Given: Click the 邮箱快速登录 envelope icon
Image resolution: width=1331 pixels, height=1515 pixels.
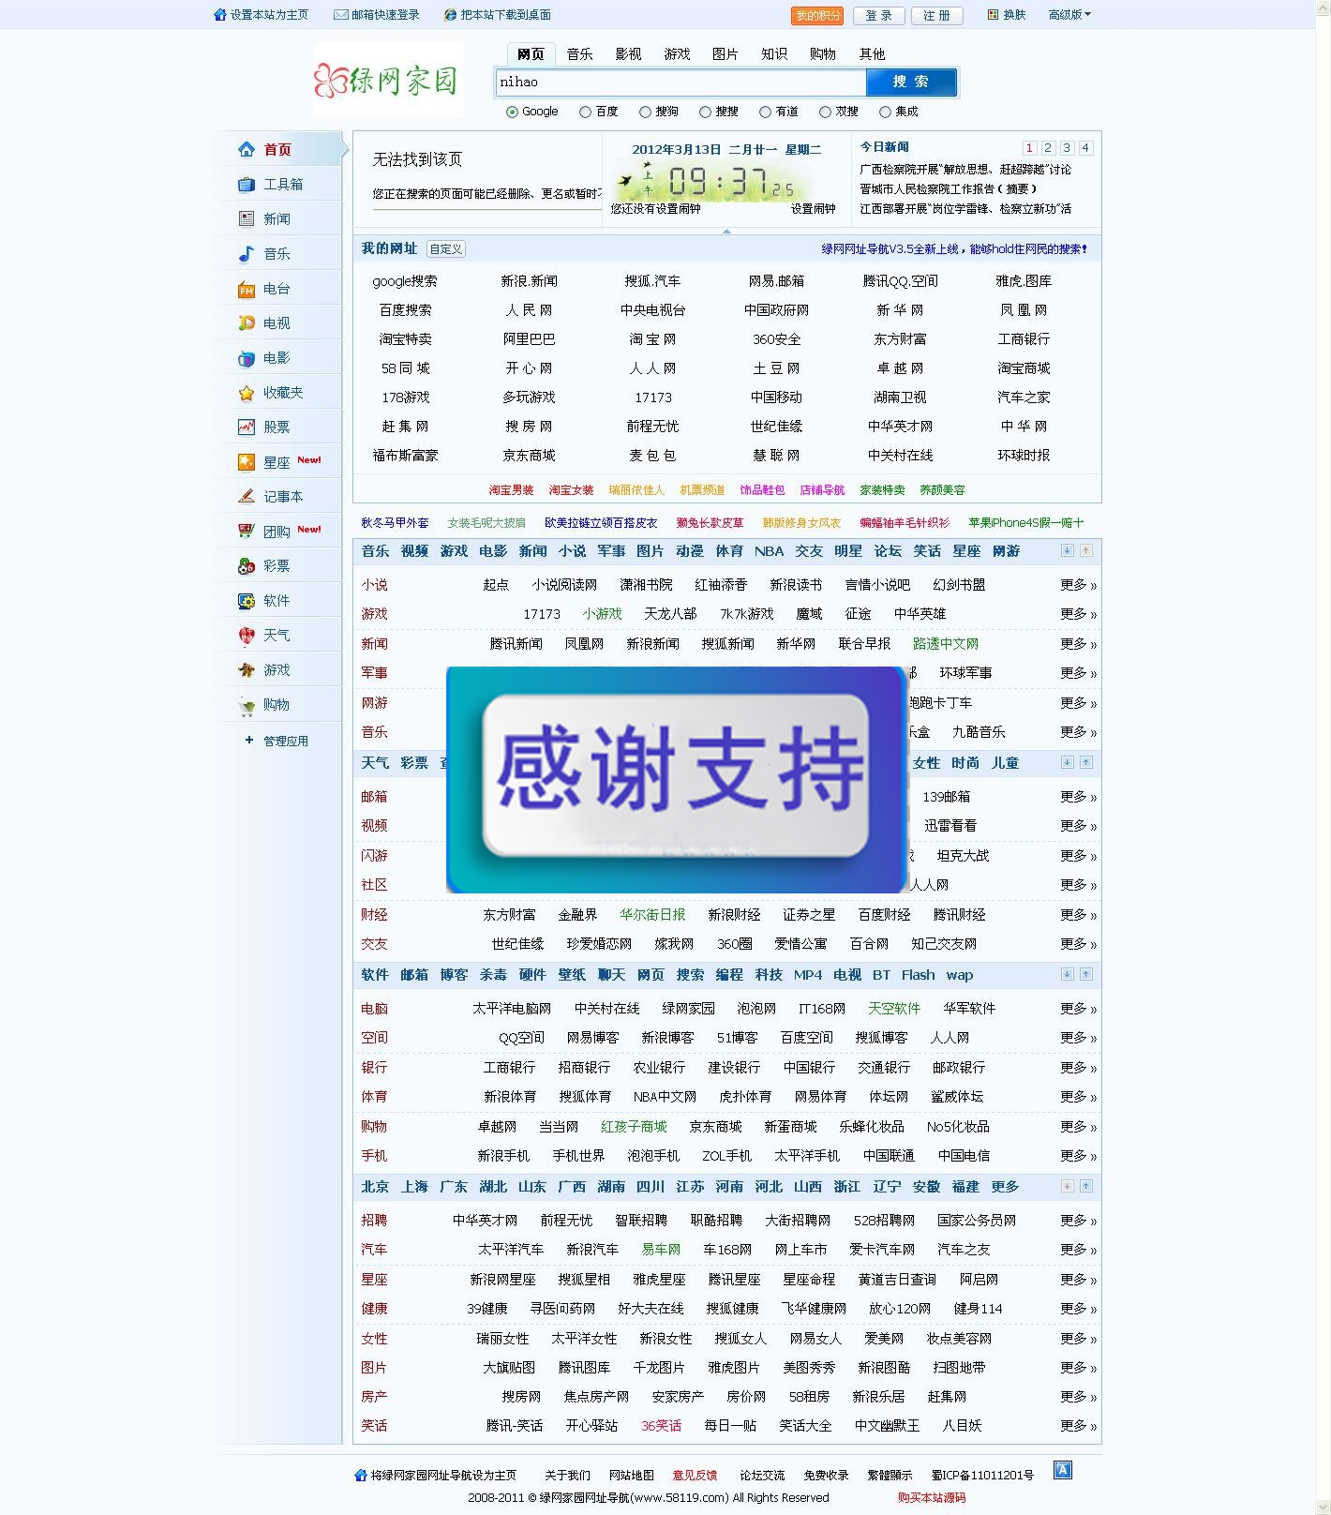Looking at the screenshot, I should [x=341, y=15].
